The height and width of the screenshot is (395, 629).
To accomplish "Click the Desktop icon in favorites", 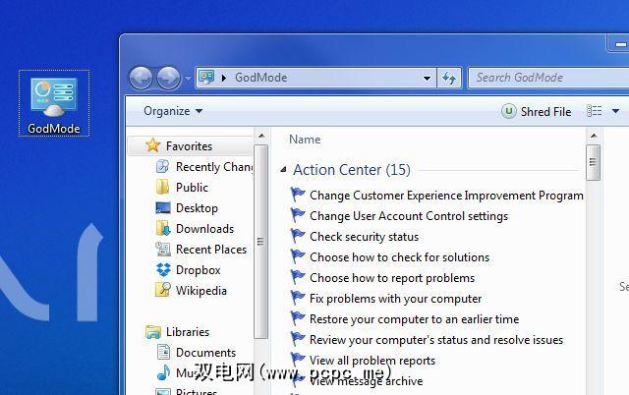I will tap(162, 207).
